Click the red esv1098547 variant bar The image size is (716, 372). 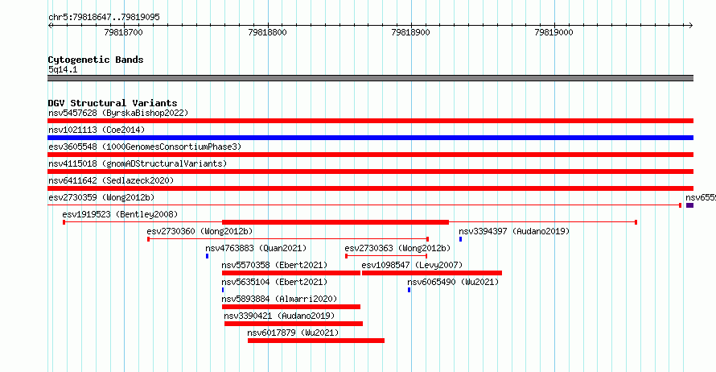click(x=432, y=273)
